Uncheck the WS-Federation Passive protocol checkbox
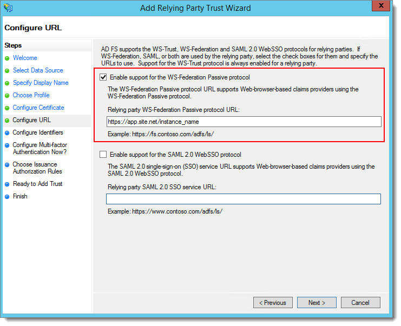The image size is (401, 326). pos(103,77)
